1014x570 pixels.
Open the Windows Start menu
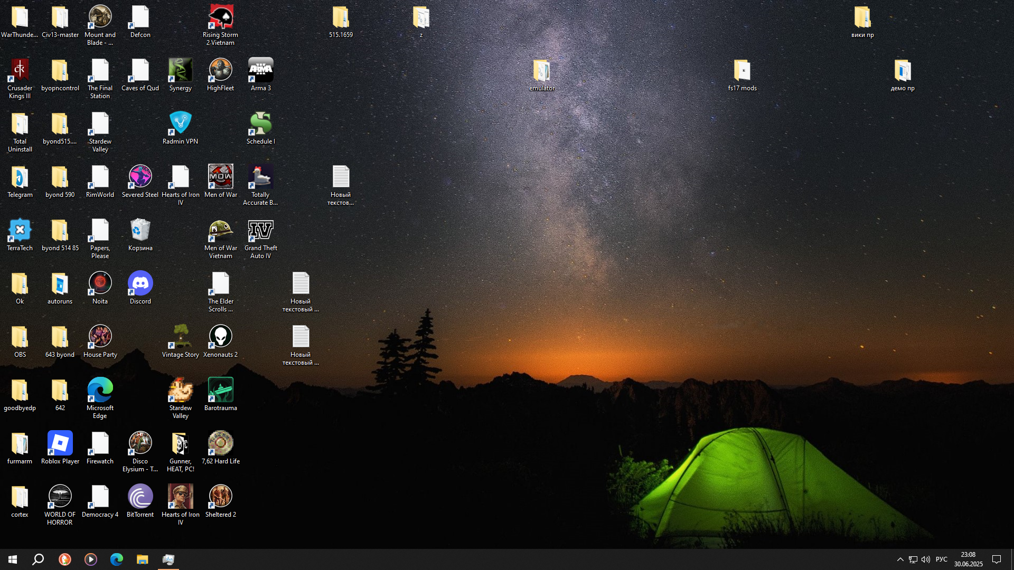[x=13, y=559]
